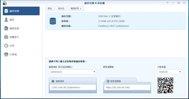
Task: Minimize the window
Action: tap(173, 3)
